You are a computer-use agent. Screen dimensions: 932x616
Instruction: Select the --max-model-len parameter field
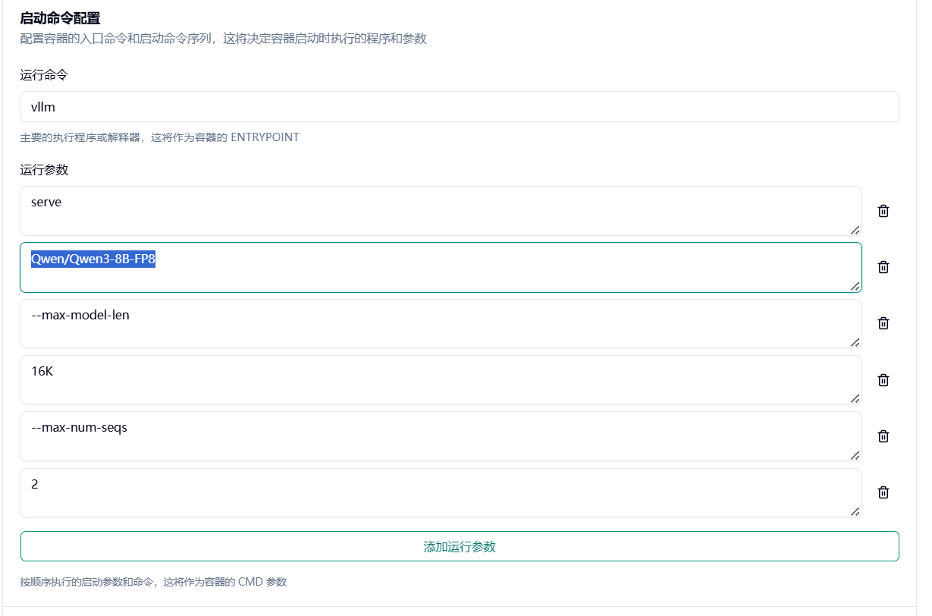point(440,324)
